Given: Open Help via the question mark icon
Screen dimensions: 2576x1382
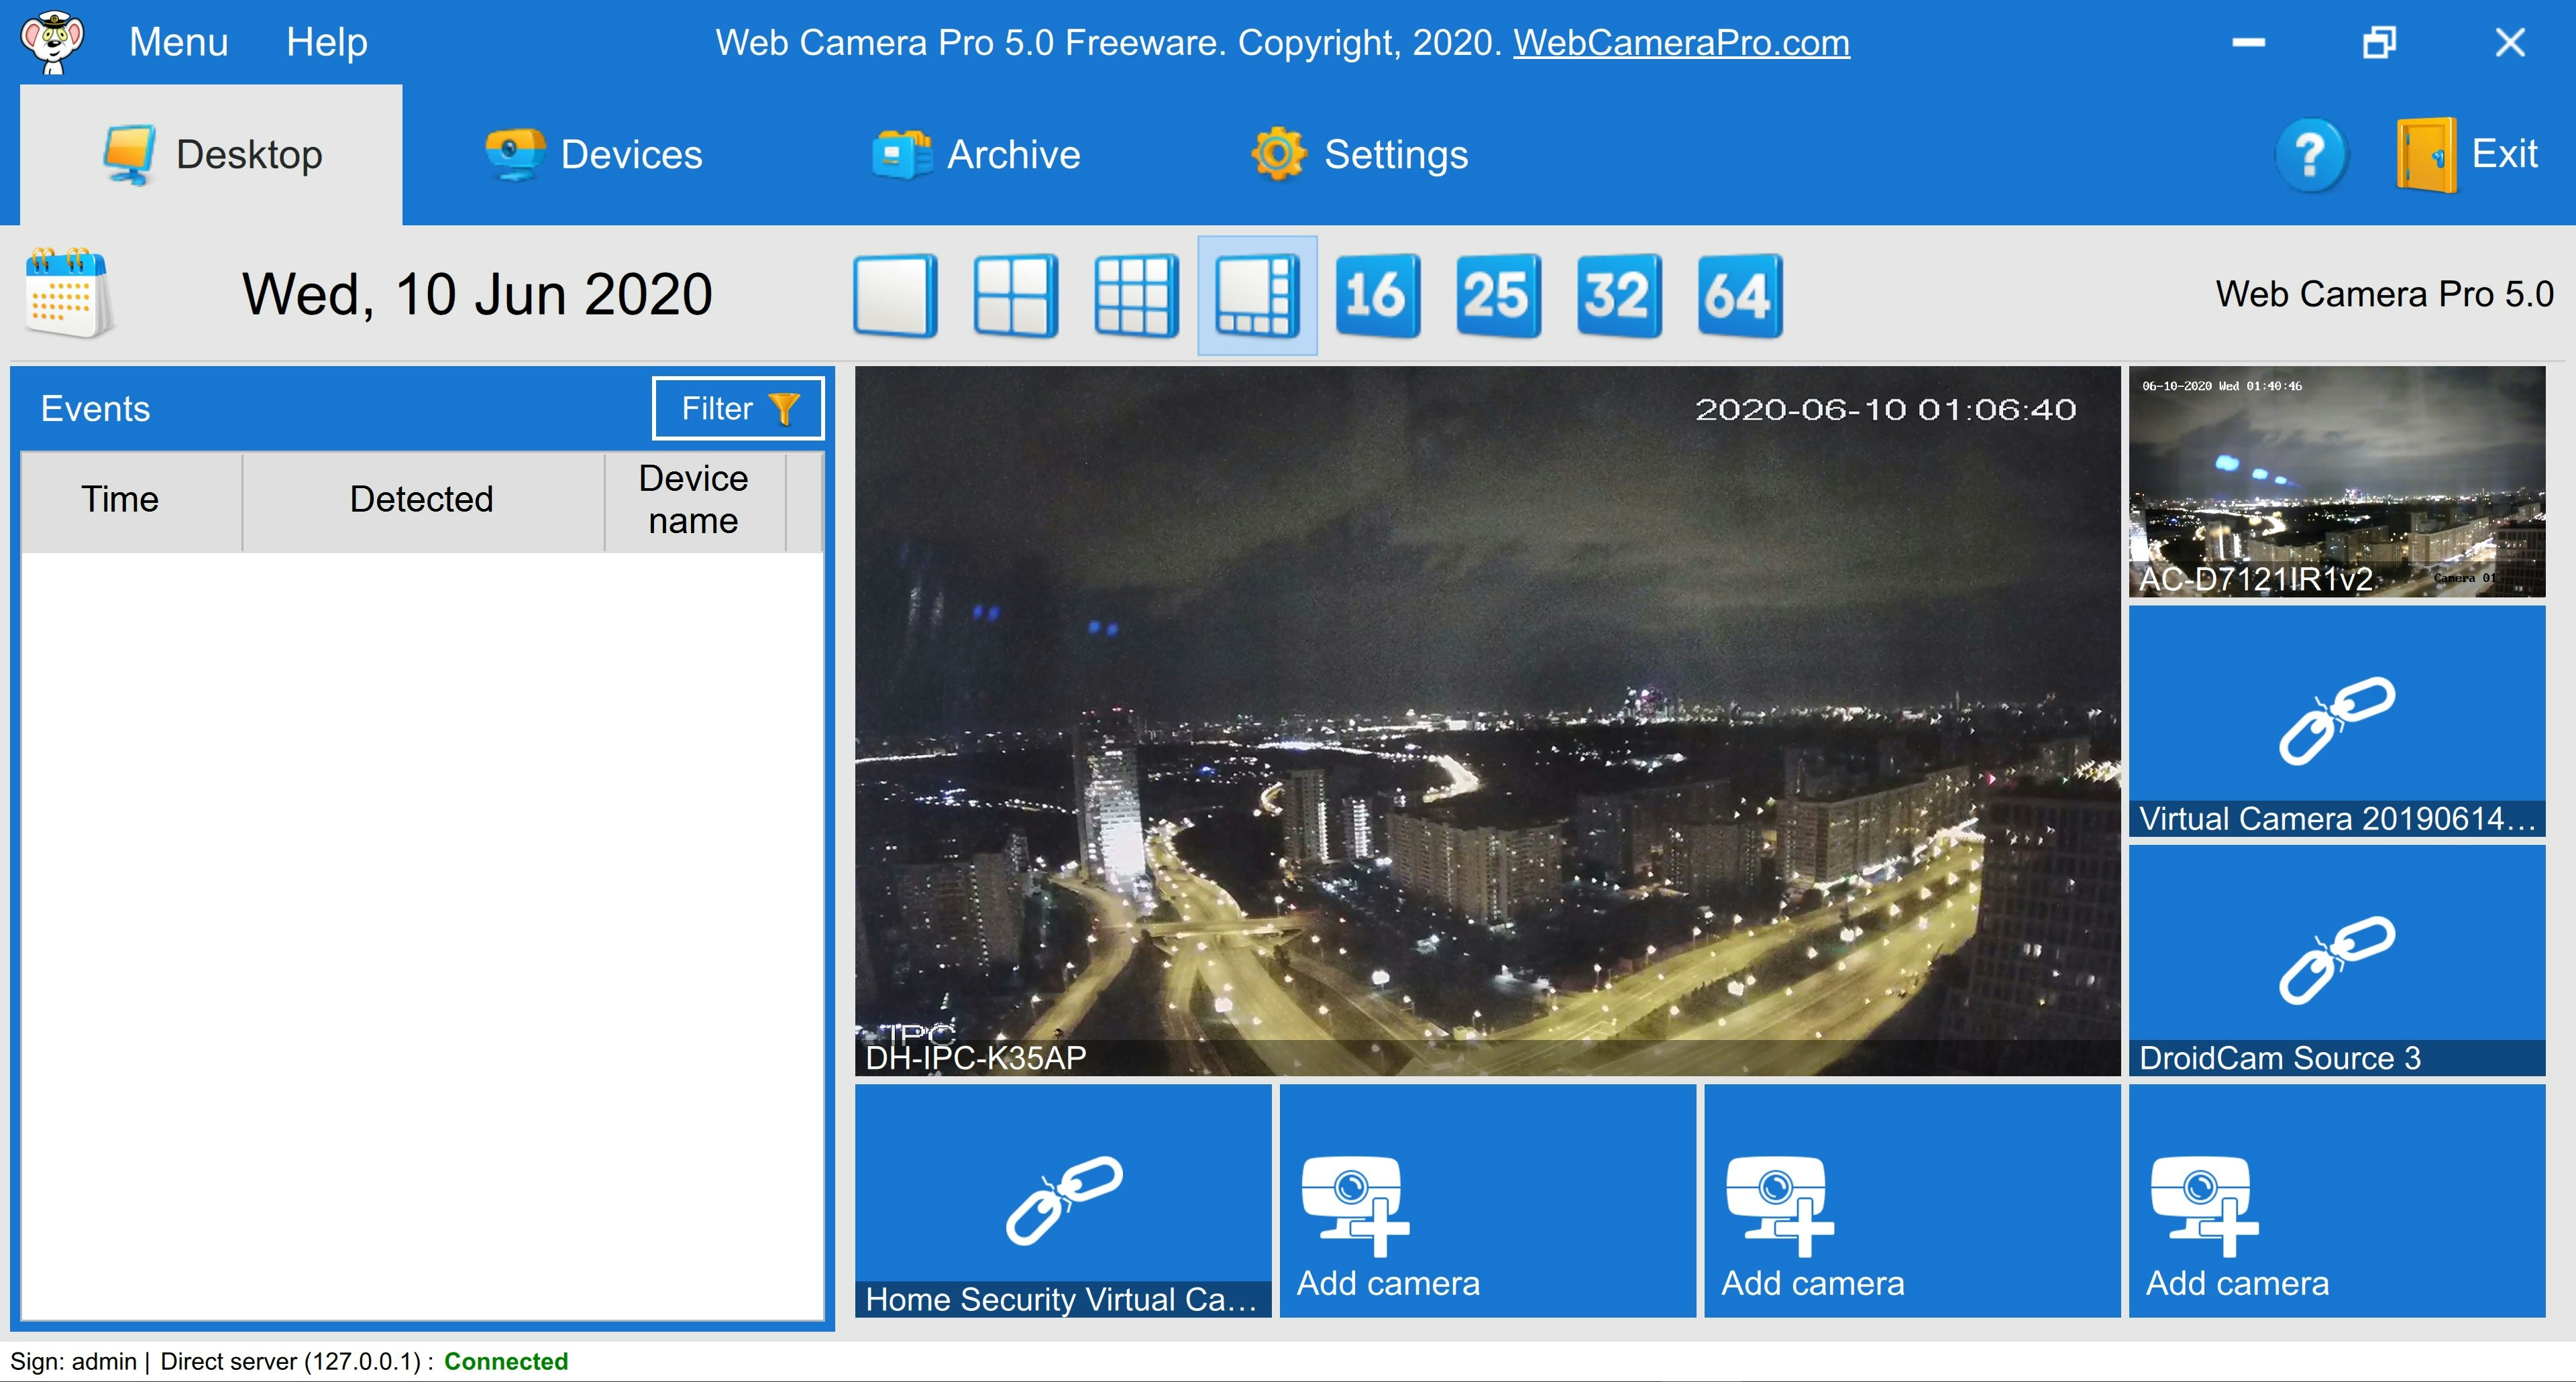Looking at the screenshot, I should (x=2311, y=155).
